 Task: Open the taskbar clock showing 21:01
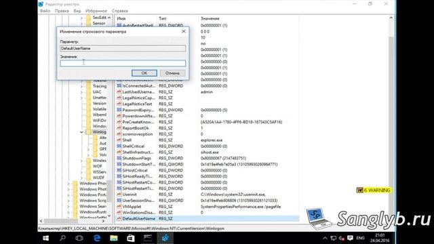(x=380, y=238)
